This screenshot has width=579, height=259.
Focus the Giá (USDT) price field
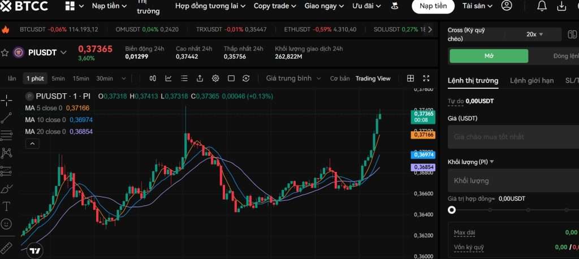point(513,137)
